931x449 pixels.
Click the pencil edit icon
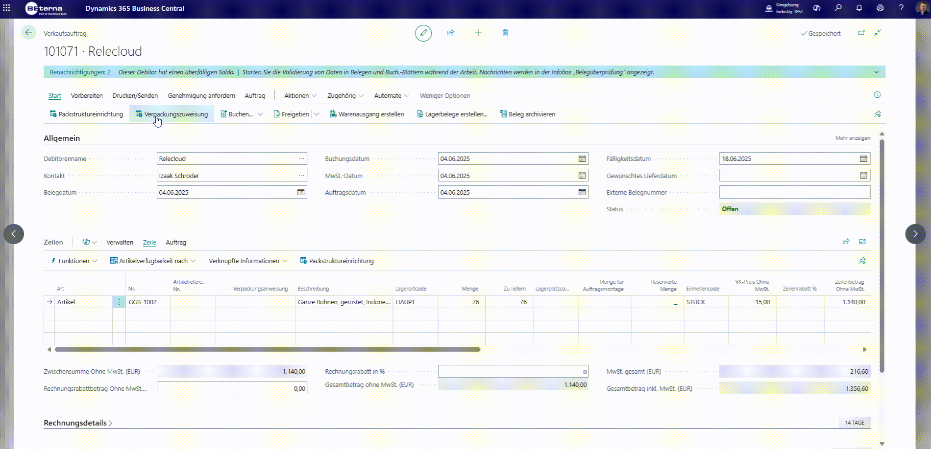[423, 33]
